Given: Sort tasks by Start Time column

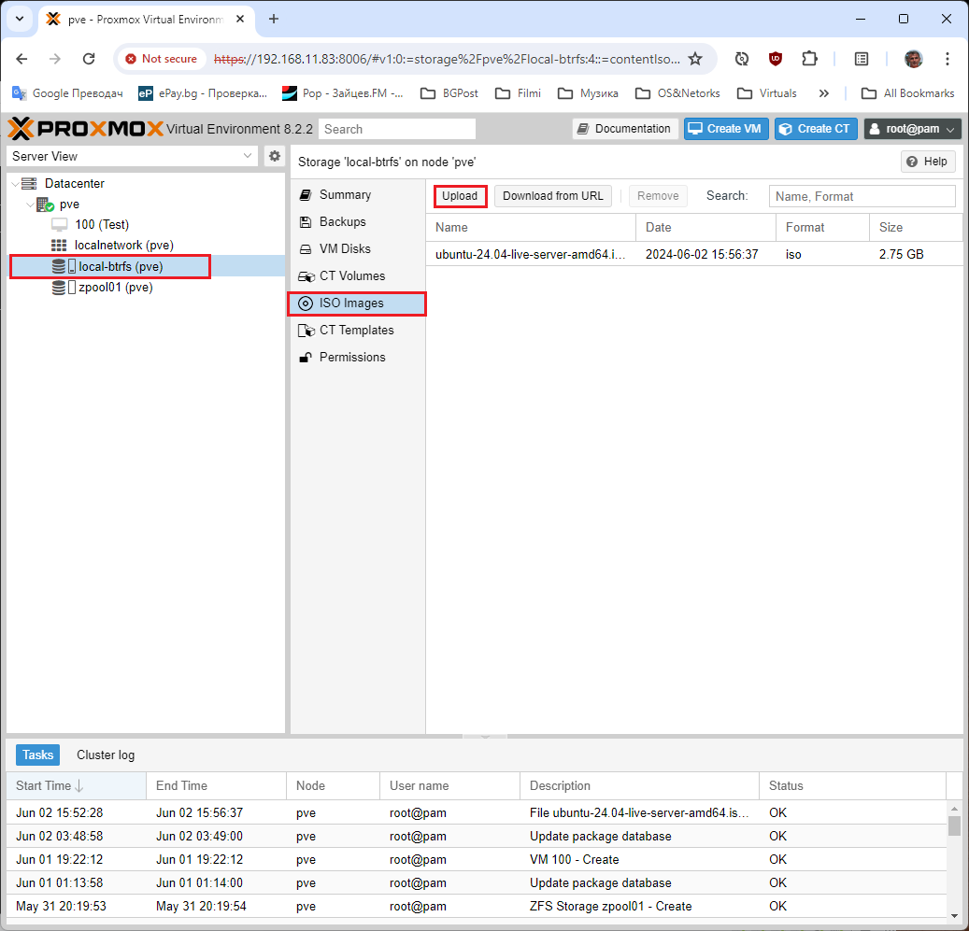Looking at the screenshot, I should point(77,786).
